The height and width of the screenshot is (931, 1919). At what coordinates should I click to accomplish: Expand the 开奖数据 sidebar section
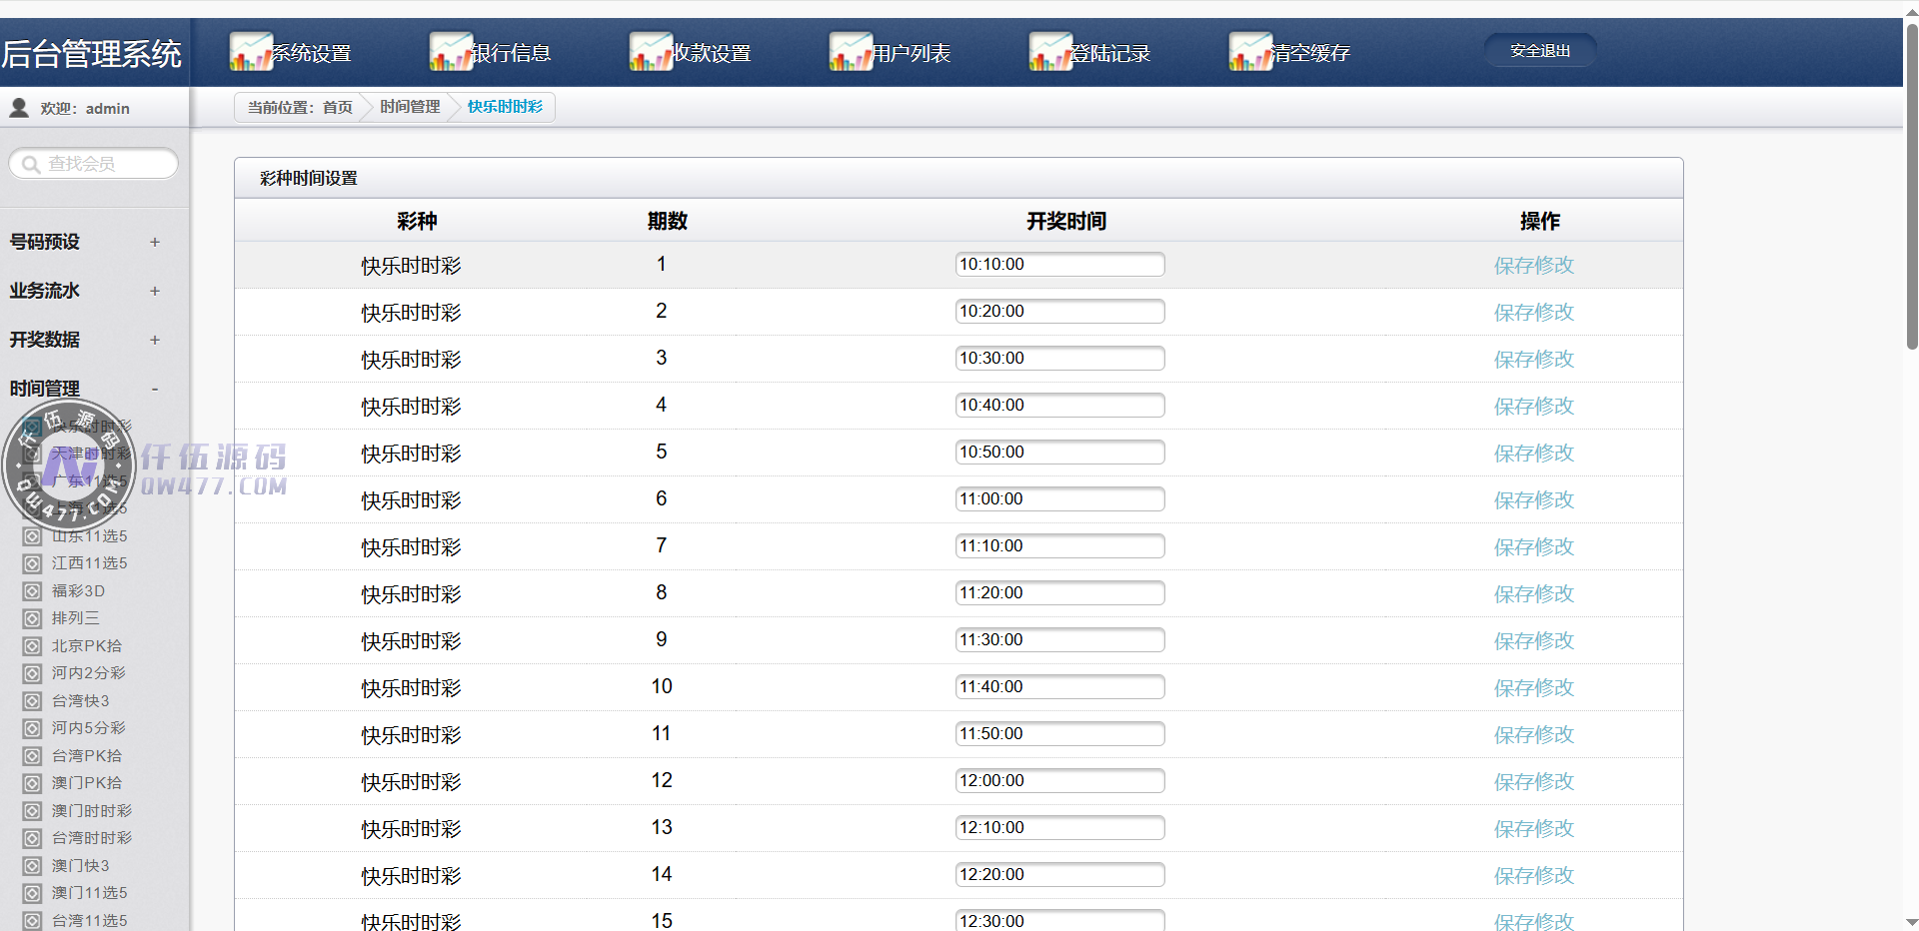[x=154, y=340]
